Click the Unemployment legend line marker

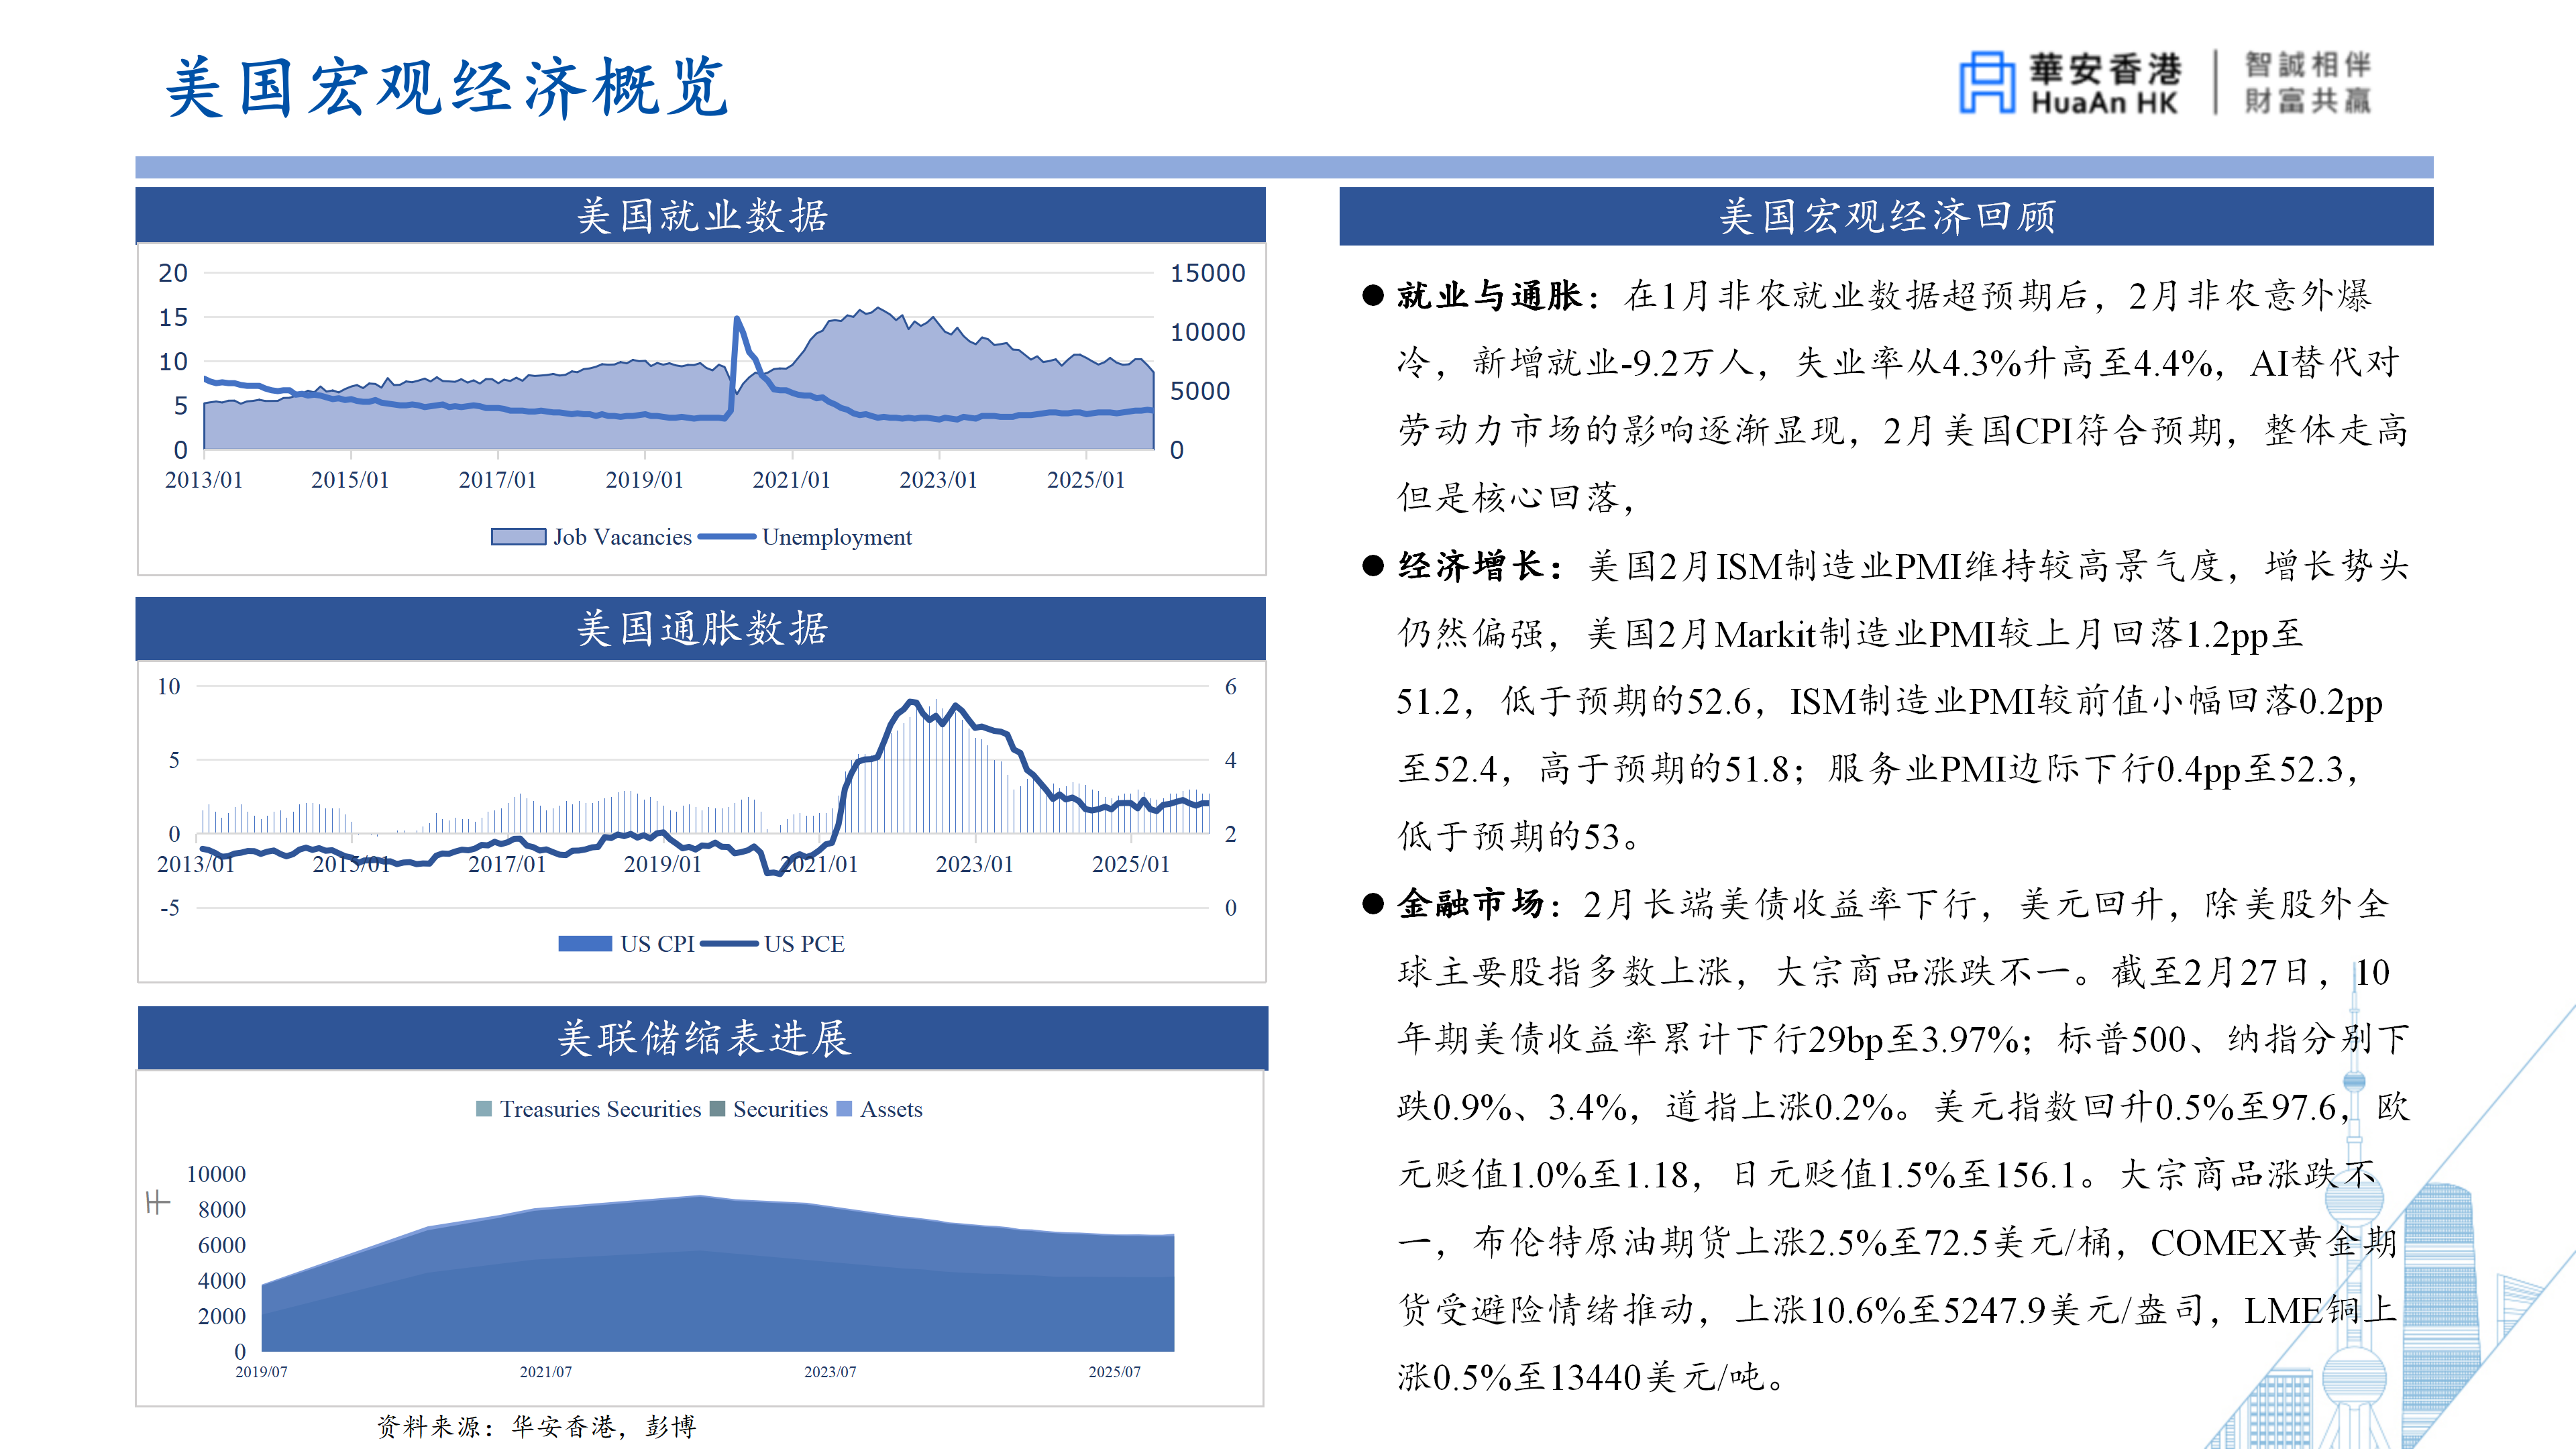pyautogui.click(x=727, y=537)
